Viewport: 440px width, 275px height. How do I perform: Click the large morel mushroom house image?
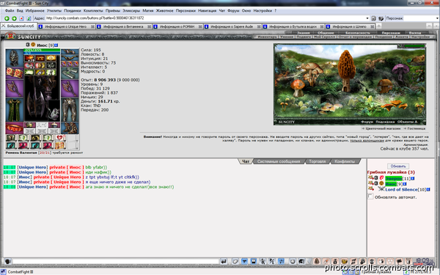(x=346, y=70)
